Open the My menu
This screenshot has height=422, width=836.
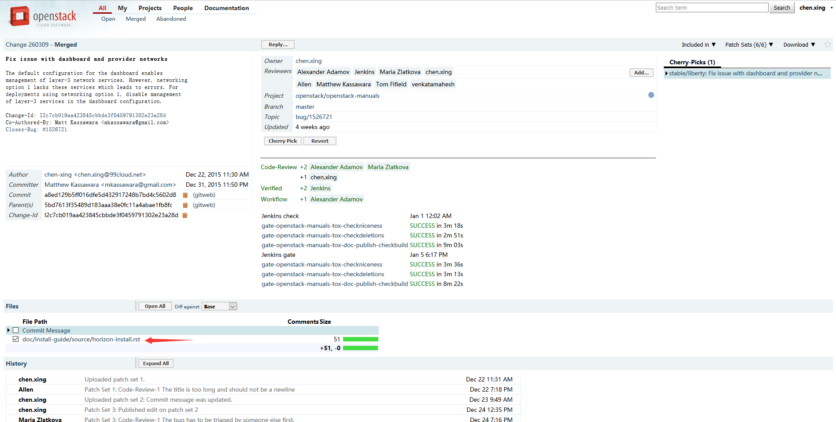[x=122, y=8]
